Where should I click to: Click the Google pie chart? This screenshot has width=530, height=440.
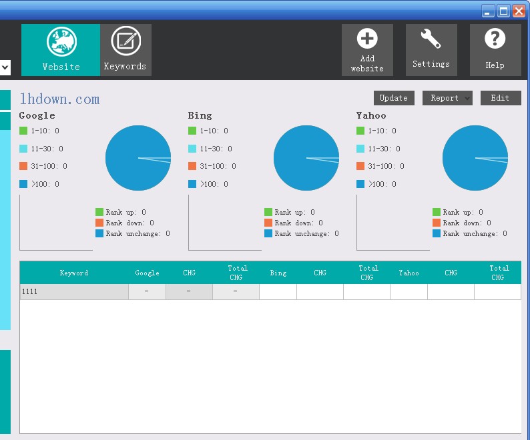138,158
